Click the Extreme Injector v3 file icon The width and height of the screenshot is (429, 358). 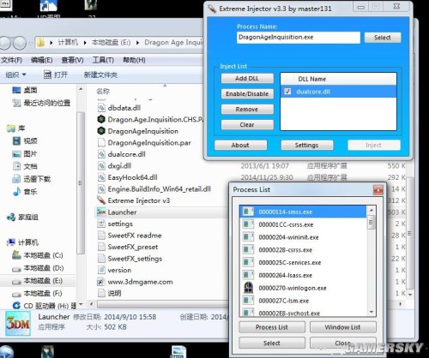coord(101,200)
